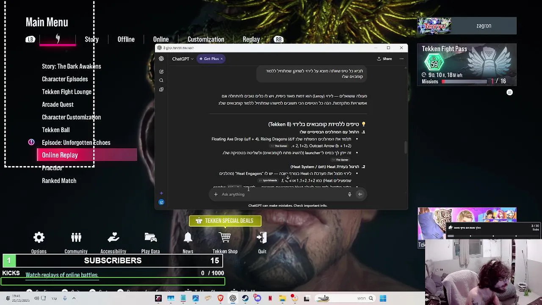
Task: Open File Explorer from the taskbar
Action: (282, 298)
